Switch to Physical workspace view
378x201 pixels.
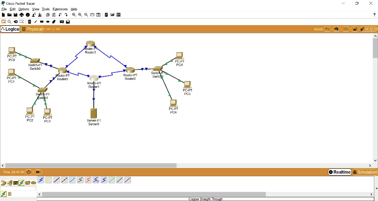tap(32, 29)
